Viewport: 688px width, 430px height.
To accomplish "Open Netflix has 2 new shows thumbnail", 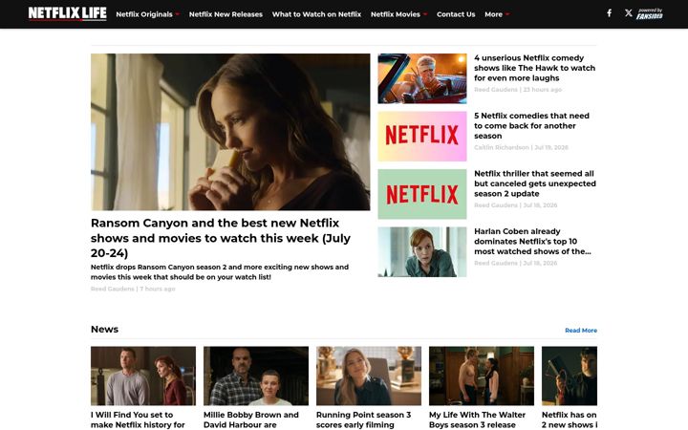I will pyautogui.click(x=570, y=376).
